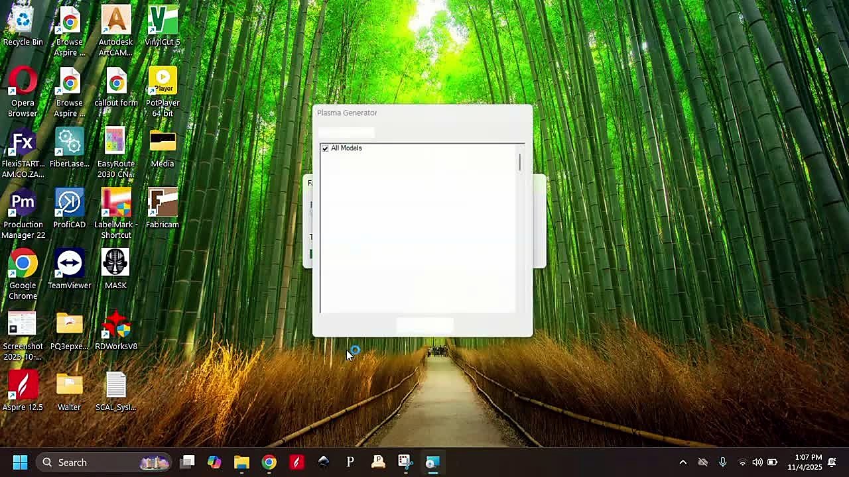The image size is (849, 477).
Task: Select the ProfiCAD desktop icon
Action: 69,209
